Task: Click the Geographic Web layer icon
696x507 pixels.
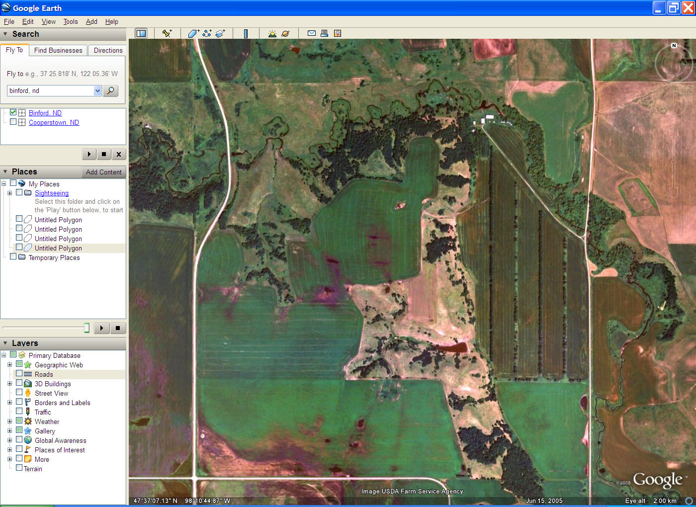Action: [28, 364]
